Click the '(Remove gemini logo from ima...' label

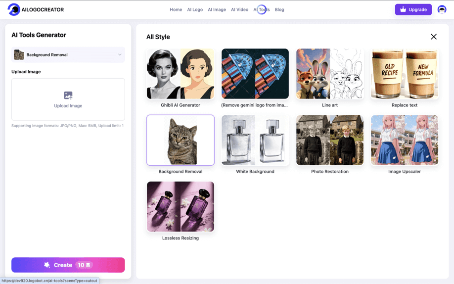coord(255,105)
